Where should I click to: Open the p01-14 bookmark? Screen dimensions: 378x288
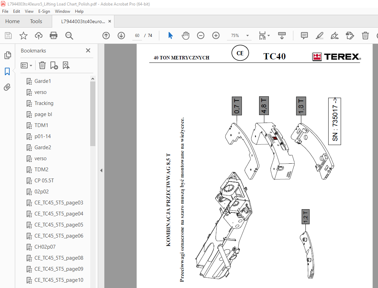coord(42,136)
